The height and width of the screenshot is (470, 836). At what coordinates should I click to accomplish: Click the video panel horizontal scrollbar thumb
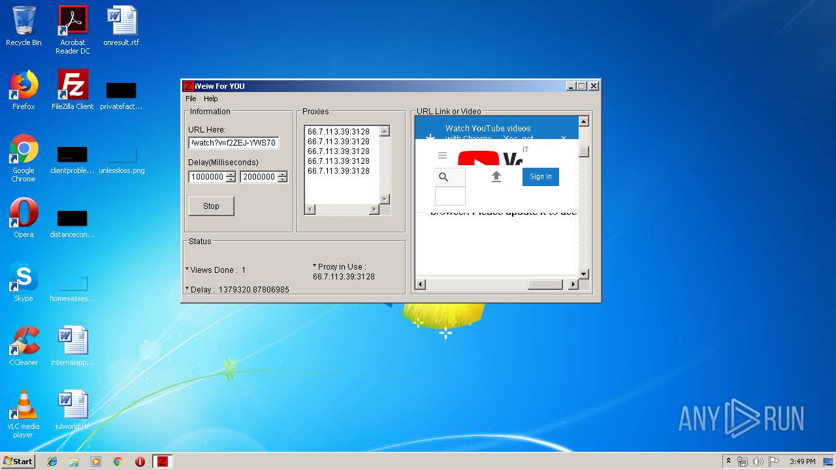click(545, 285)
